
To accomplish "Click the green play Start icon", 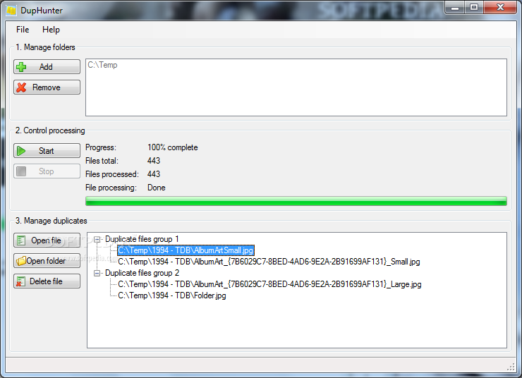I will pos(21,151).
